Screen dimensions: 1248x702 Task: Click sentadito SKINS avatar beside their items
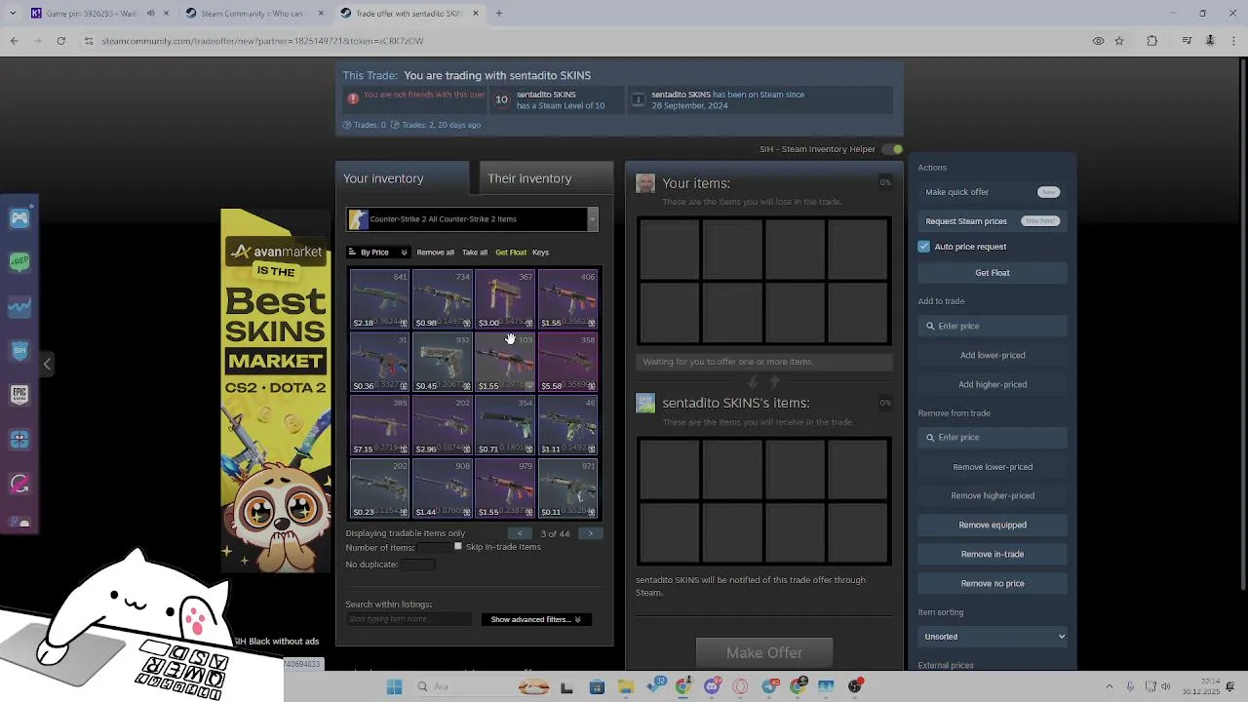click(x=645, y=403)
